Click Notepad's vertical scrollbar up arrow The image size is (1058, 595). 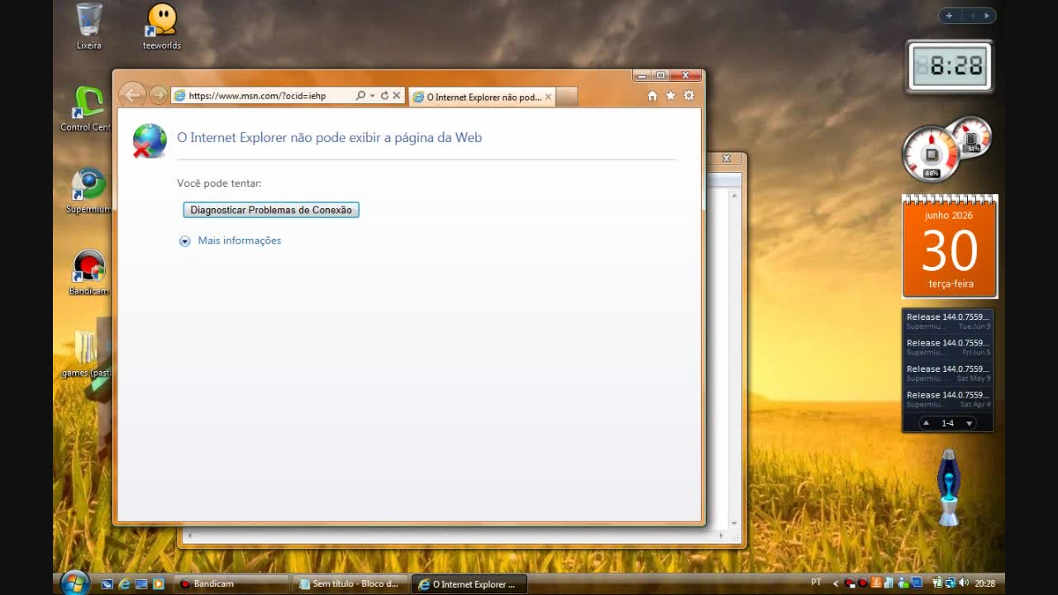(x=734, y=196)
